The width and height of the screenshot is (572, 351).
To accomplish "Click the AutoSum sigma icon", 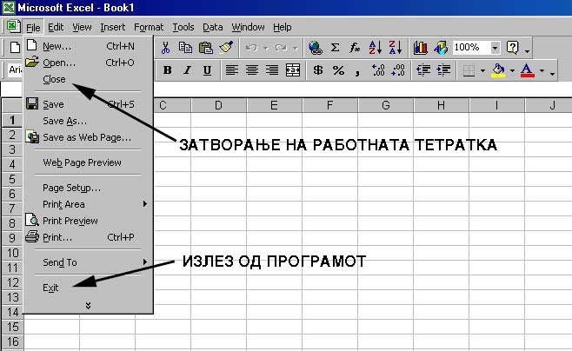I will coord(335,48).
